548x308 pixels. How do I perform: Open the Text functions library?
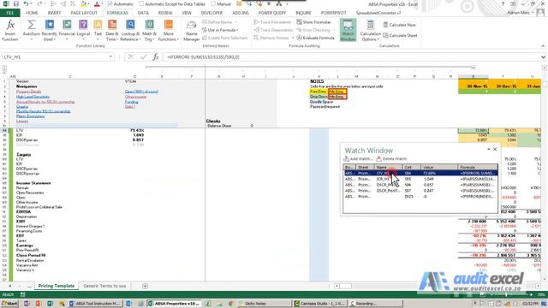tap(98, 31)
